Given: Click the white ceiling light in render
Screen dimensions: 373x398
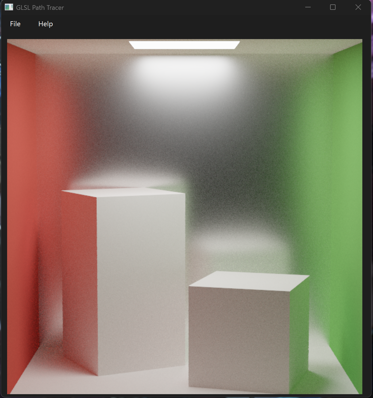Looking at the screenshot, I should [184, 45].
